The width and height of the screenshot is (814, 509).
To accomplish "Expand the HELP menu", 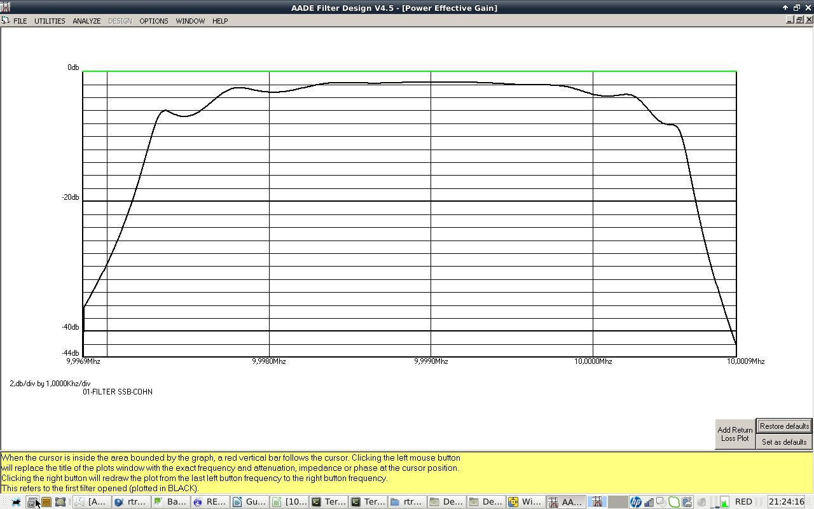I will 220,21.
